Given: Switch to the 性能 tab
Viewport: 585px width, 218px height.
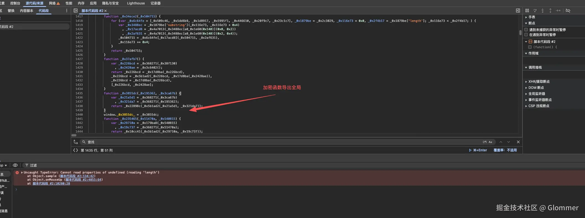Looking at the screenshot, I should coord(69,3).
